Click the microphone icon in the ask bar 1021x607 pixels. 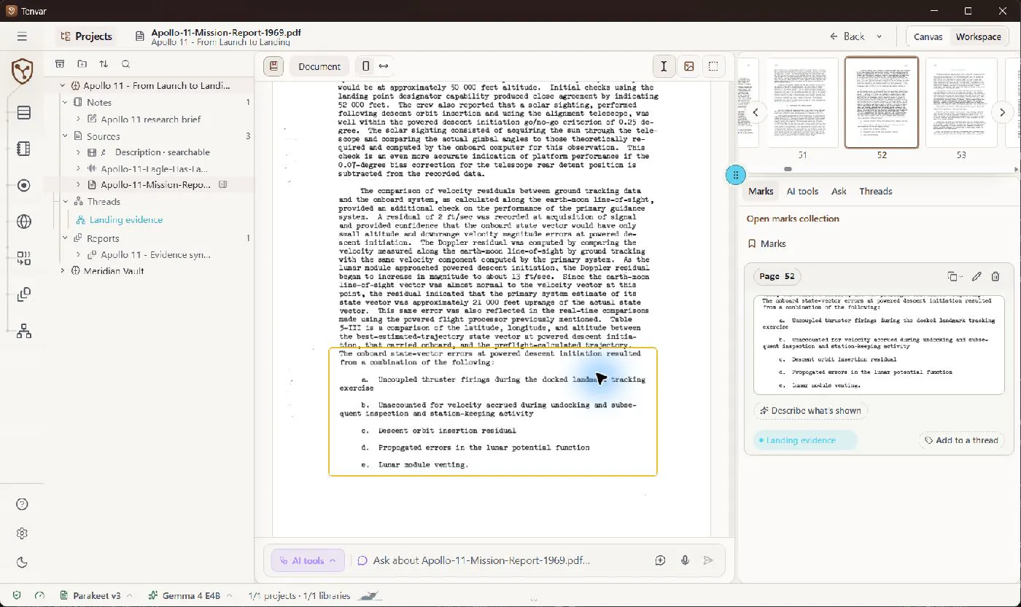click(x=686, y=560)
